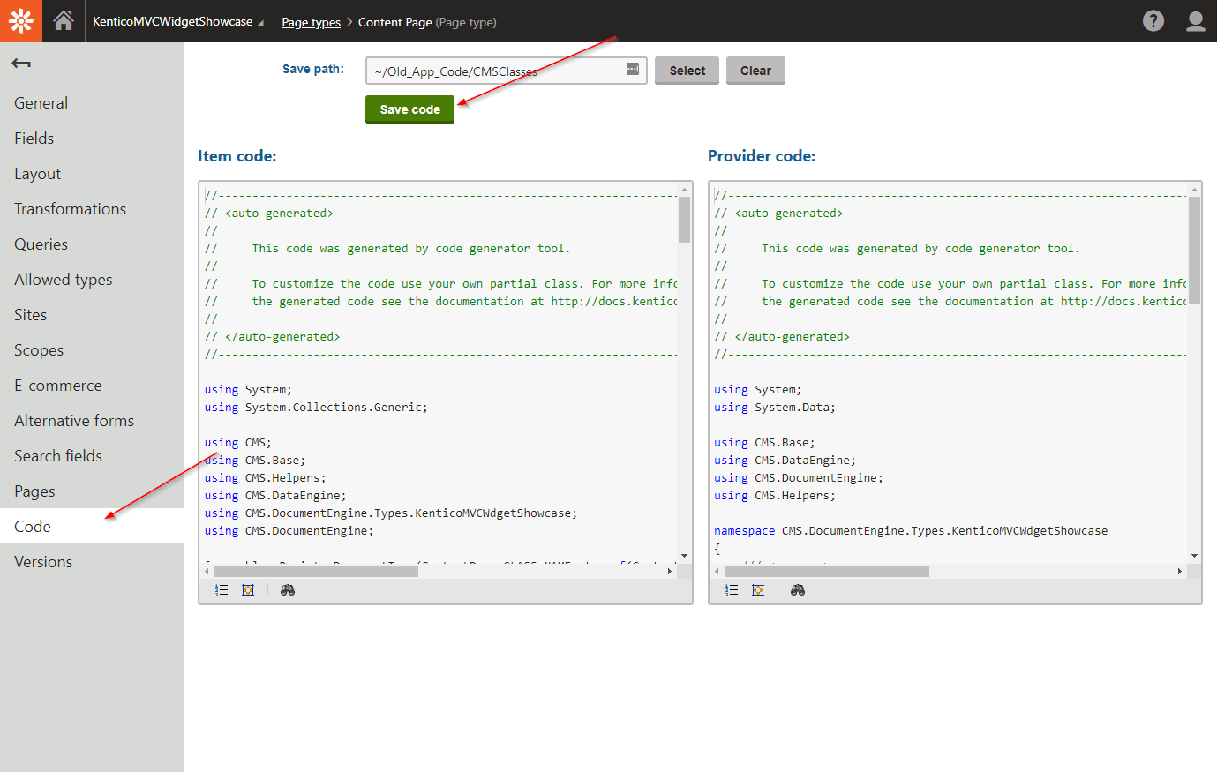Click the Select button
Screen dimensions: 1217x772
(x=687, y=71)
